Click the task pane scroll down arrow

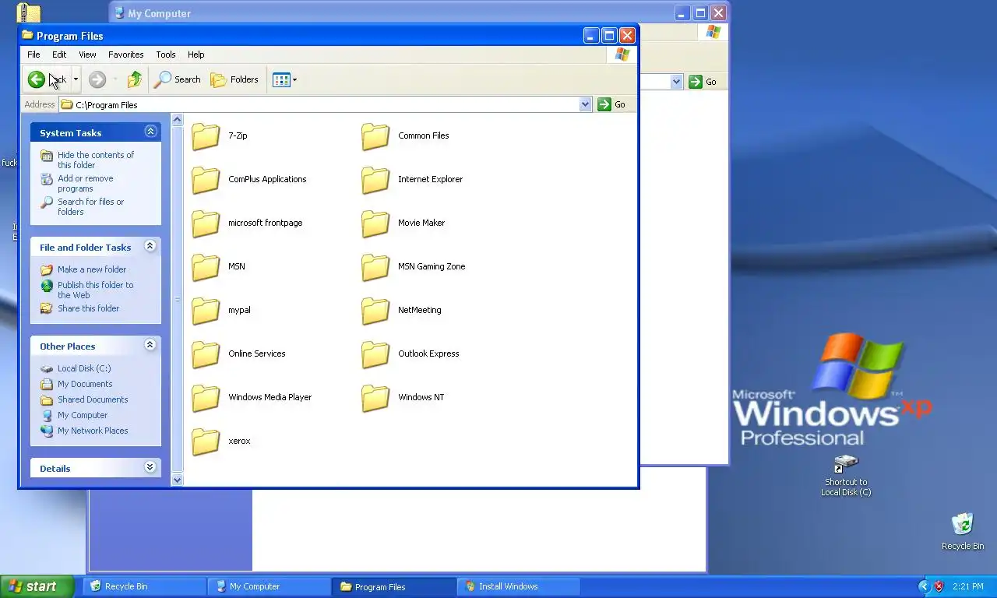177,480
